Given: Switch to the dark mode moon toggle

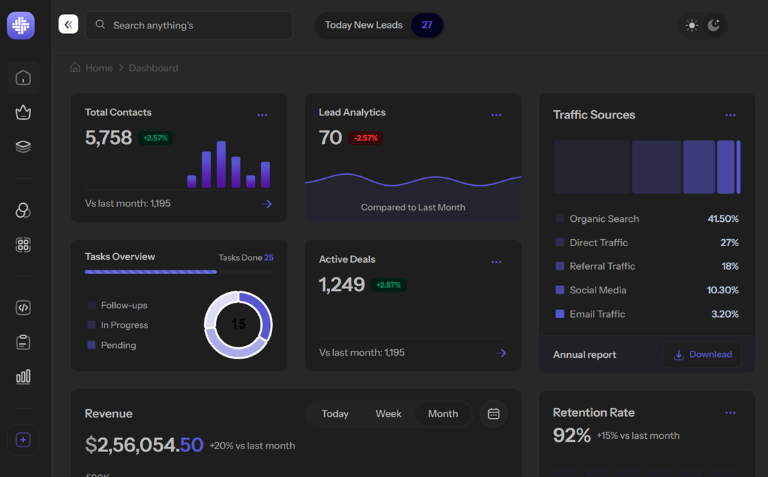Looking at the screenshot, I should click(713, 25).
